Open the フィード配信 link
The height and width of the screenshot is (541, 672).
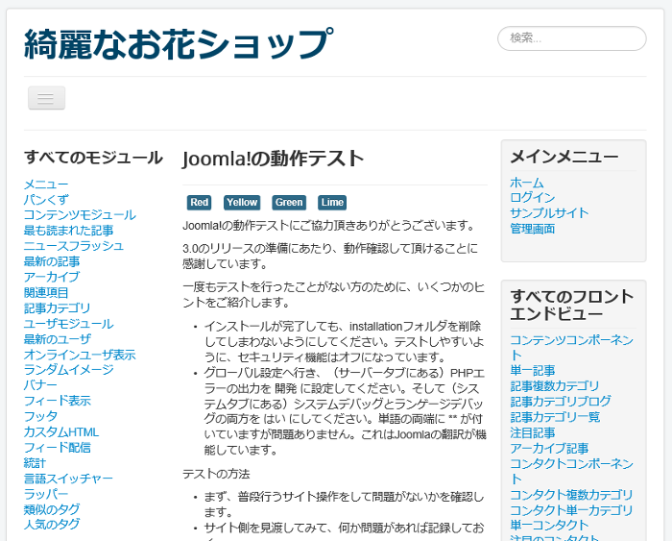point(58,448)
